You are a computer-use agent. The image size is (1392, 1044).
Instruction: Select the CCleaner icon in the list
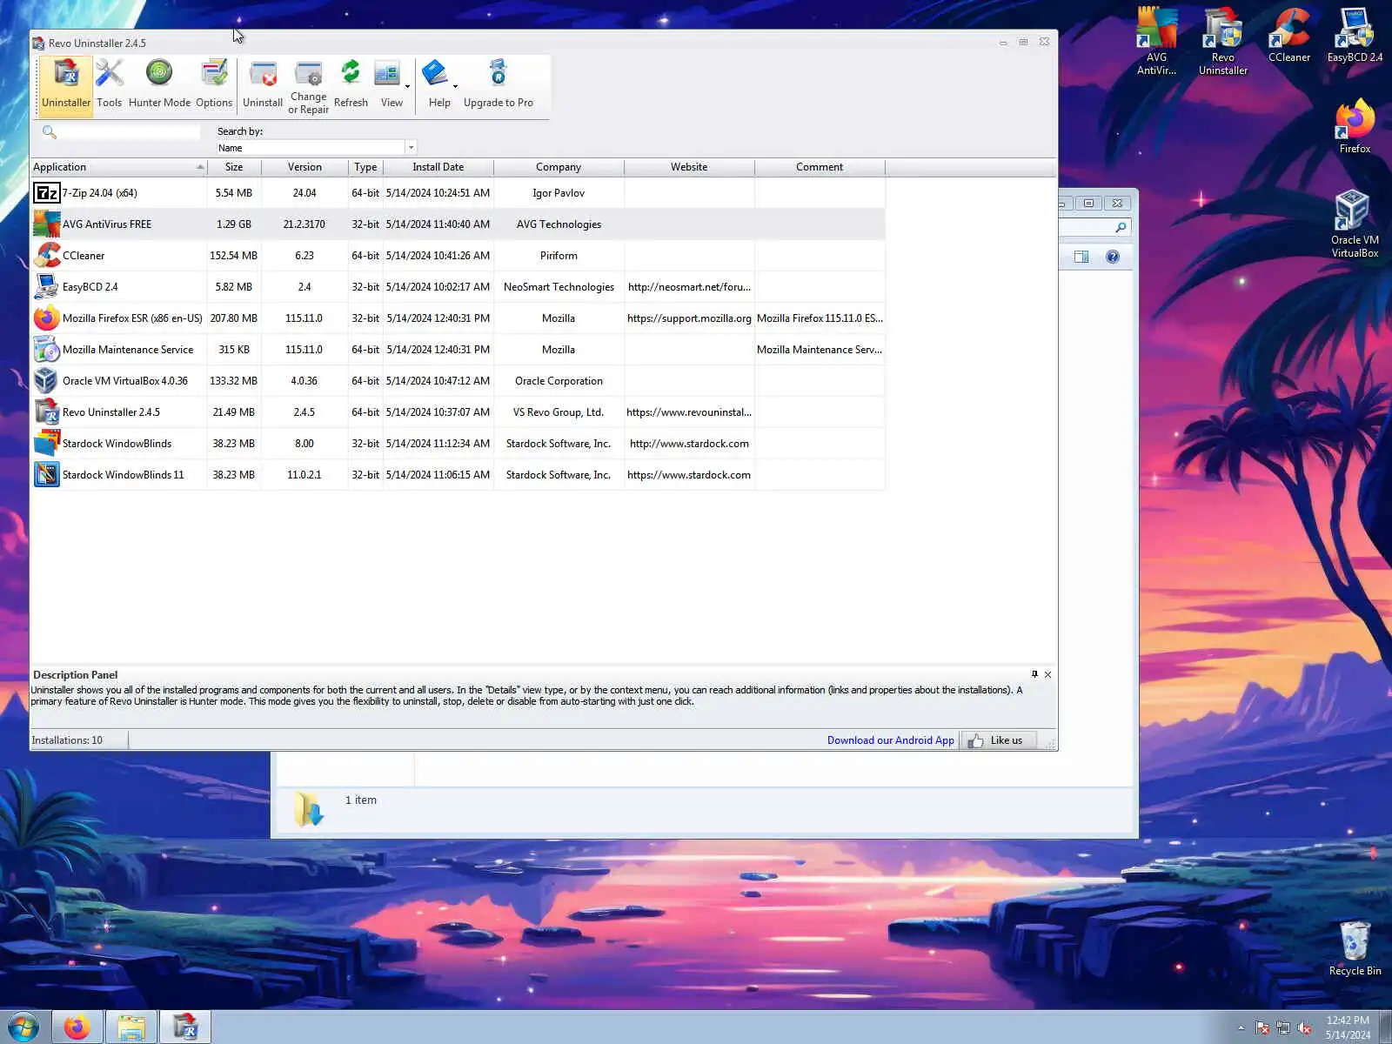(46, 256)
